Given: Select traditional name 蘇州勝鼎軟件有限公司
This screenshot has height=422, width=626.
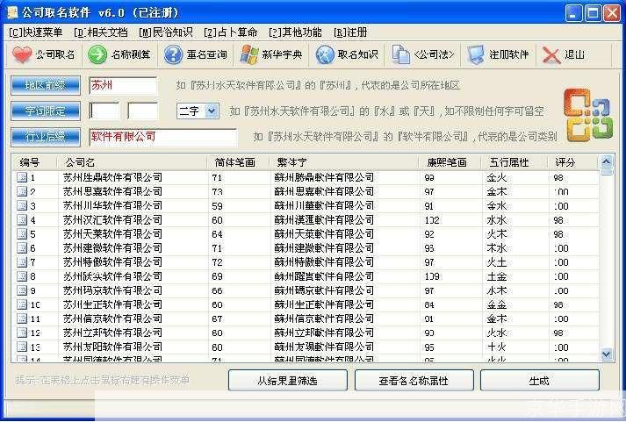Looking at the screenshot, I should tap(324, 177).
